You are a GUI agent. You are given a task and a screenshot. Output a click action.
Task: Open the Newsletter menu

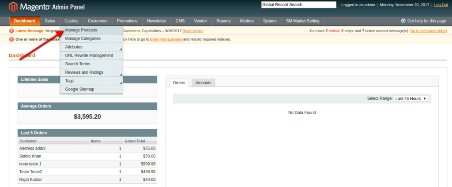pos(157,21)
